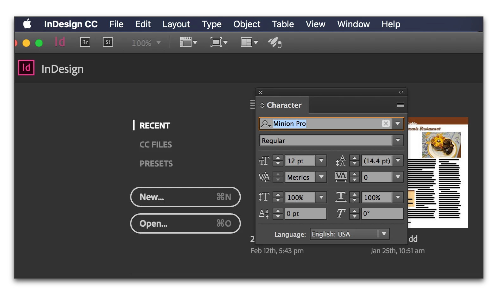Click the Adobe Stock (St) icon
Screen dimensions: 498x295
point(108,42)
